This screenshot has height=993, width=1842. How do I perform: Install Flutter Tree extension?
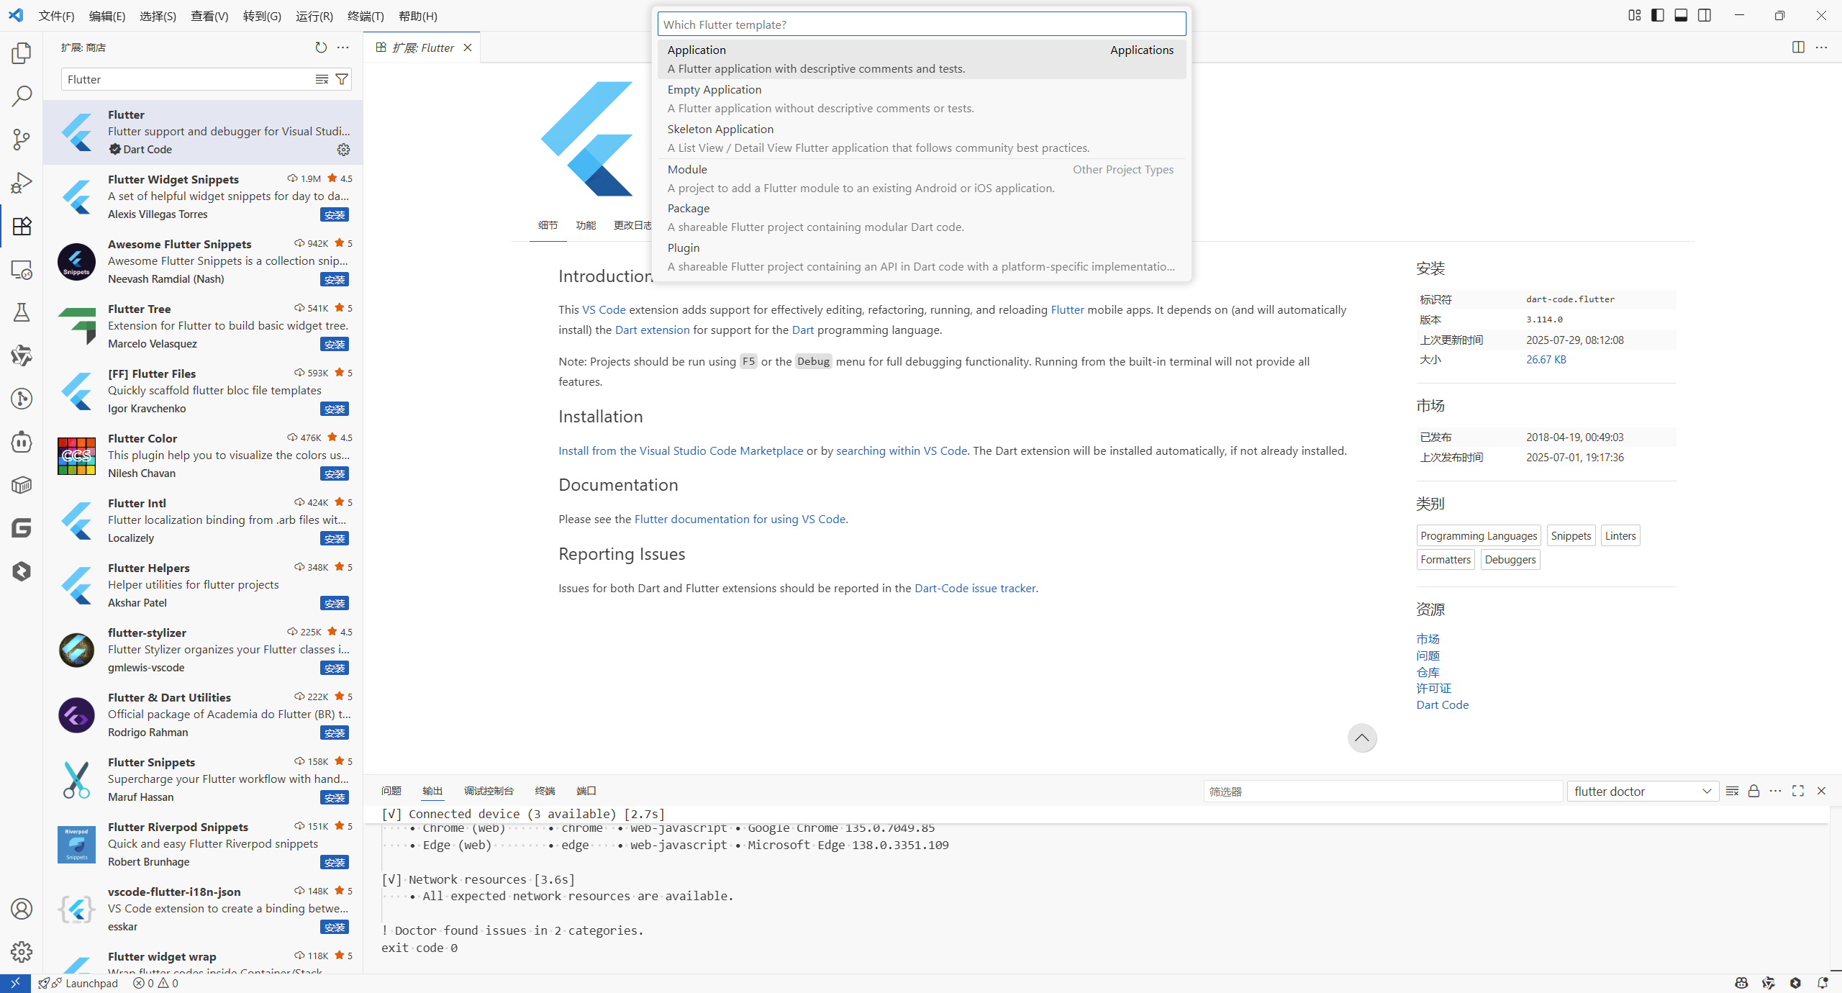pos(335,345)
